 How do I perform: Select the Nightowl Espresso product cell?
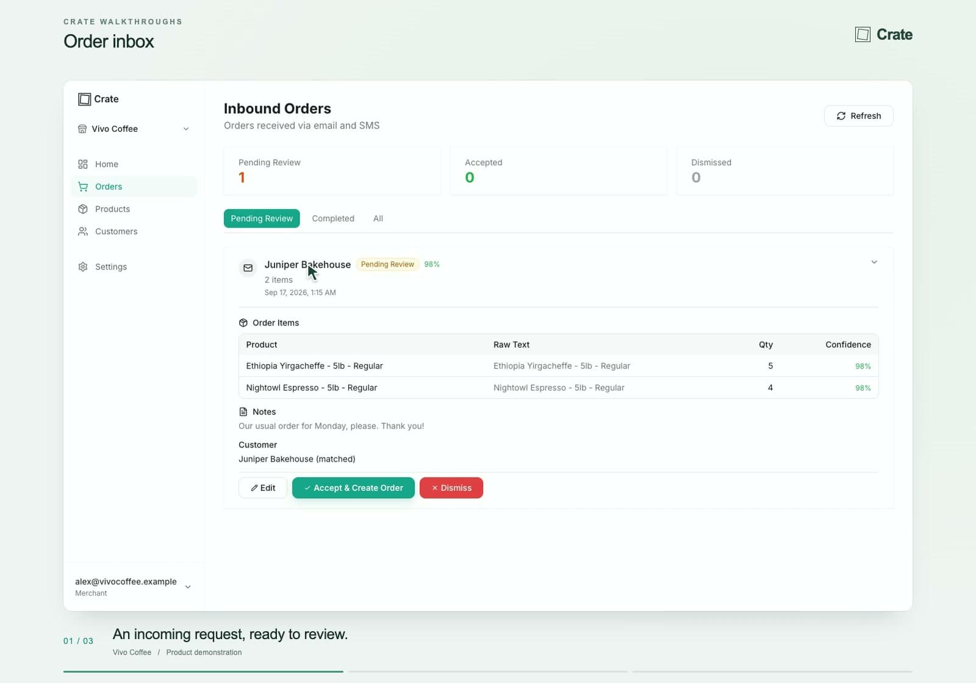click(312, 388)
